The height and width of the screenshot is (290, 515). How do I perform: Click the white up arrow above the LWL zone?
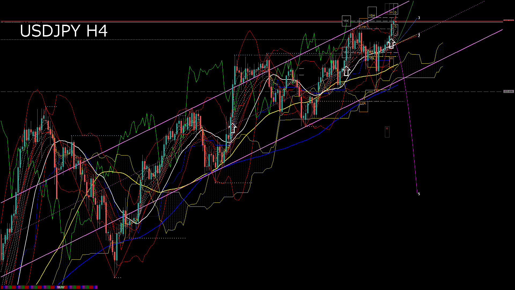click(347, 71)
